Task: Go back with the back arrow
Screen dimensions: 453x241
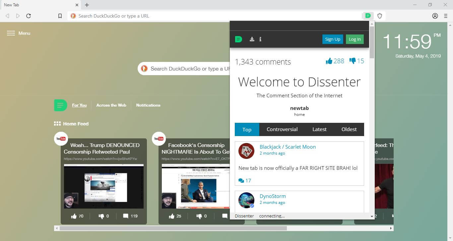Action: (x=7, y=16)
